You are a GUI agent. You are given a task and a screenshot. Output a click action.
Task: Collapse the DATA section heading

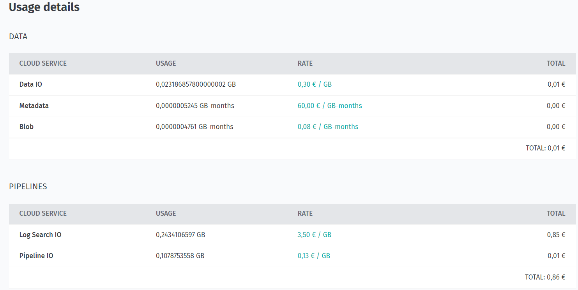(x=18, y=36)
